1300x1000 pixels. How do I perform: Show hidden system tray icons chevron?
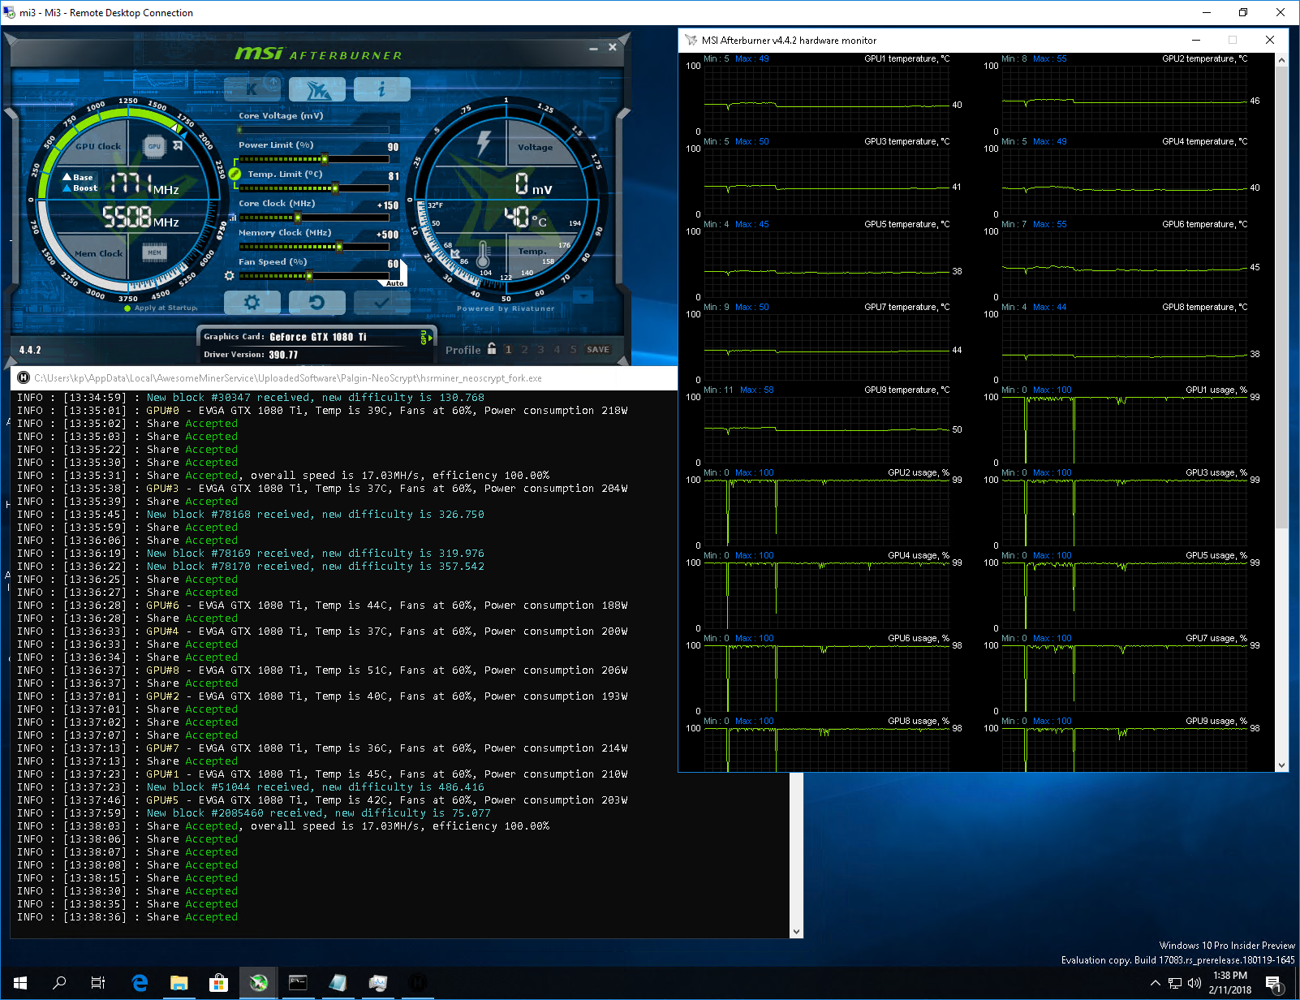click(1155, 983)
